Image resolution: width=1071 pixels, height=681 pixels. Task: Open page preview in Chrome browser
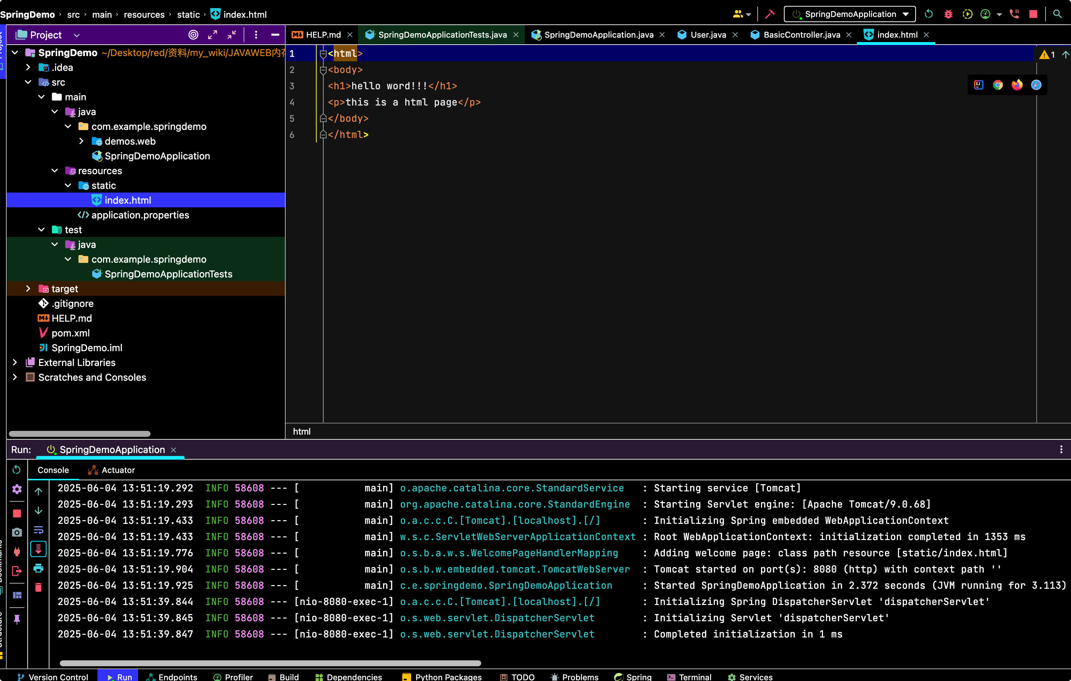pos(998,85)
